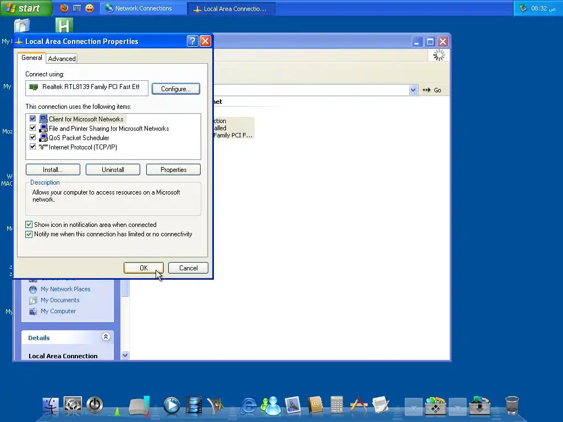This screenshot has width=563, height=422.
Task: Open the film strip movie icon in dock
Action: pos(194,406)
